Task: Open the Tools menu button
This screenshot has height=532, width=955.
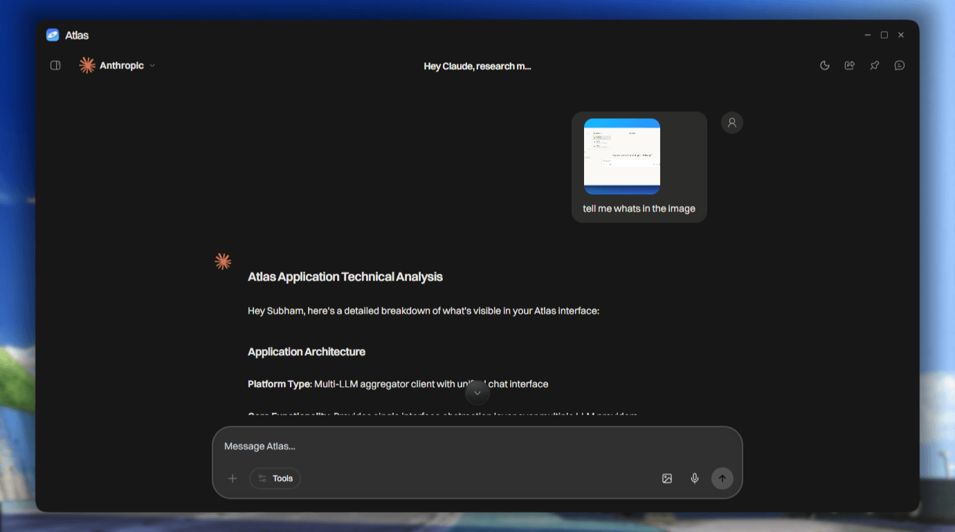Action: (275, 478)
